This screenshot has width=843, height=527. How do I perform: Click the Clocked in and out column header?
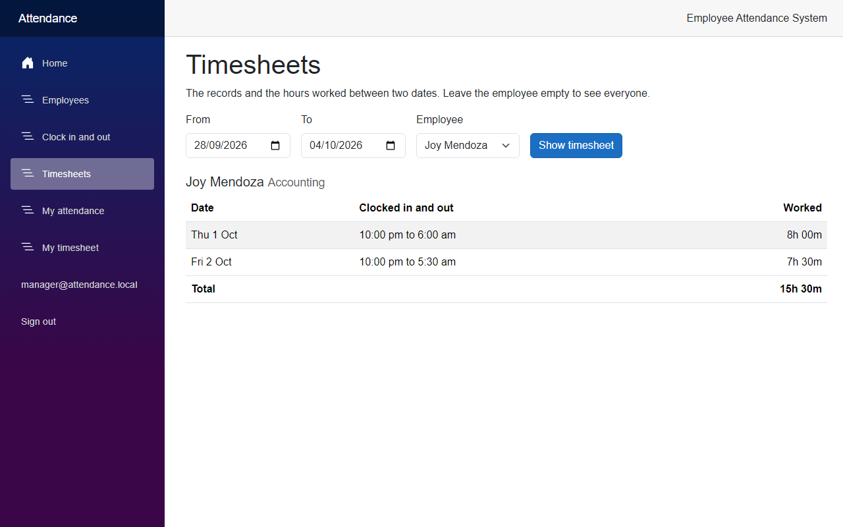(406, 208)
